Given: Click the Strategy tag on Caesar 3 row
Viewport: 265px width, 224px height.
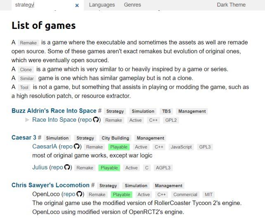Looking at the screenshot, I should [85, 138].
